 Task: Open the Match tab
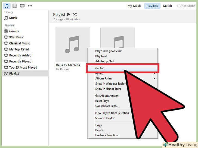[x=168, y=6]
